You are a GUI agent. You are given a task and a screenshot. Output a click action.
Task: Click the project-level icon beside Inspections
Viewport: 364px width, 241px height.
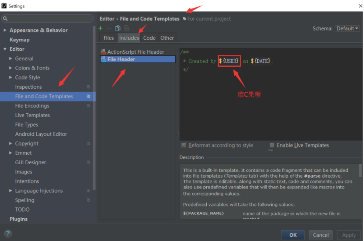click(x=89, y=87)
